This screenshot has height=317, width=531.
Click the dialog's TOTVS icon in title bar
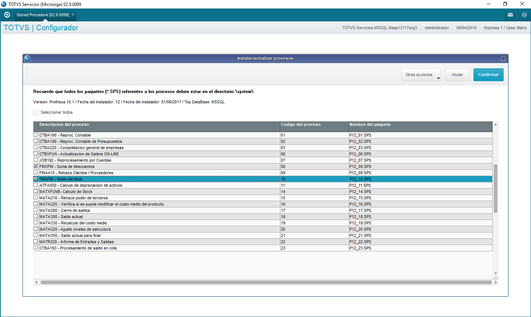pos(27,58)
